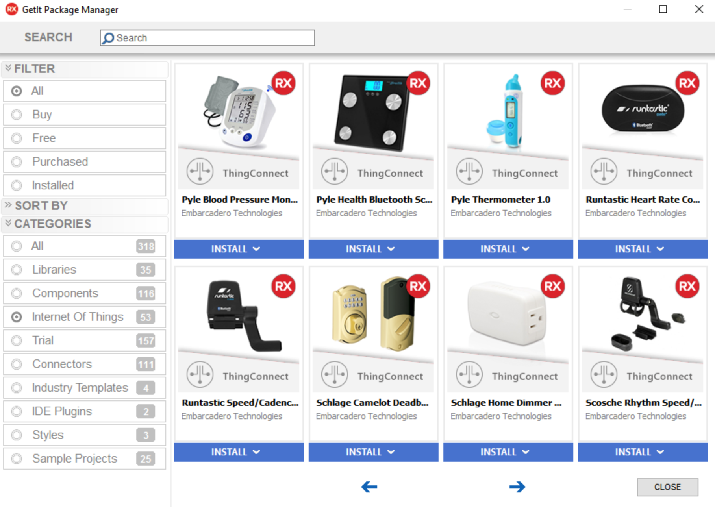Click the previous page left arrow

(x=369, y=487)
